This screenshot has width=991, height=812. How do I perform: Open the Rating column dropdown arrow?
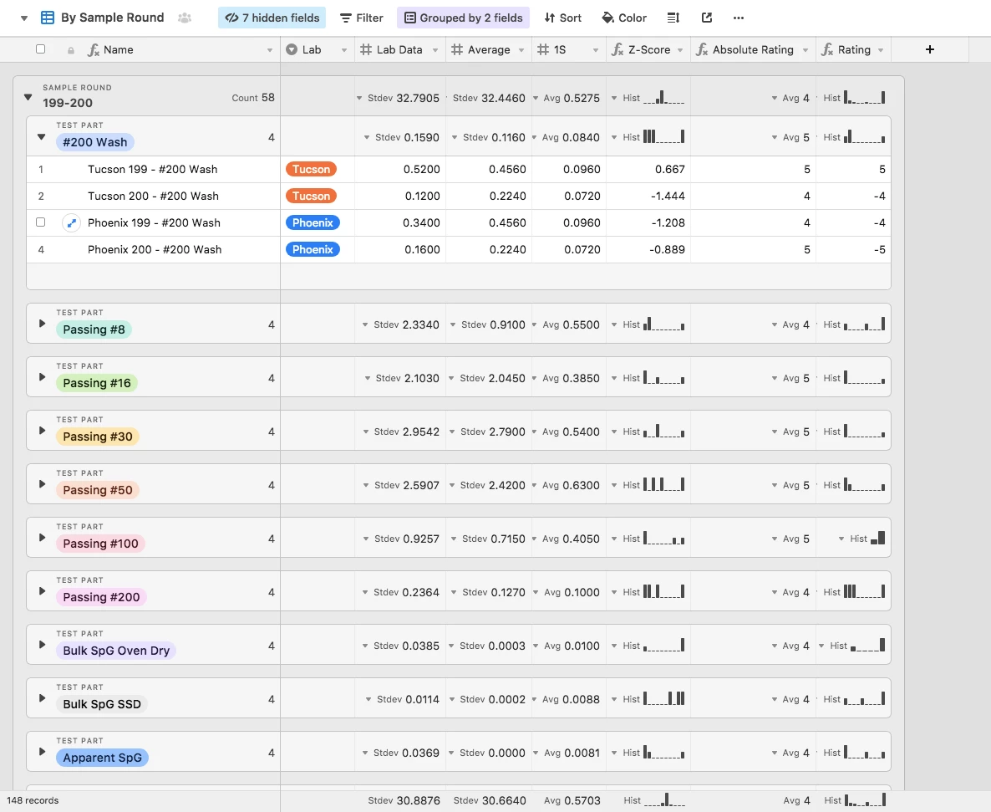[x=881, y=50]
